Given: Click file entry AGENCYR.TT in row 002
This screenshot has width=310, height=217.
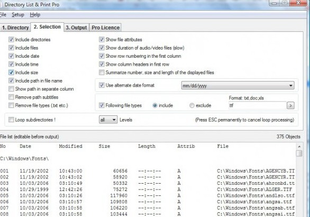Looking at the screenshot, I should point(256,177).
